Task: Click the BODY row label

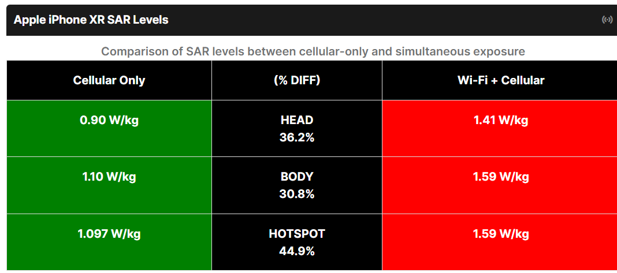Action: [297, 177]
